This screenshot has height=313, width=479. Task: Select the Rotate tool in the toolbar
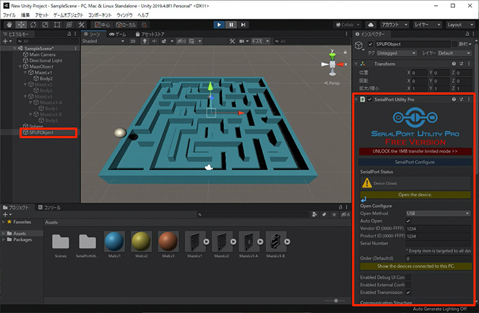pos(33,24)
